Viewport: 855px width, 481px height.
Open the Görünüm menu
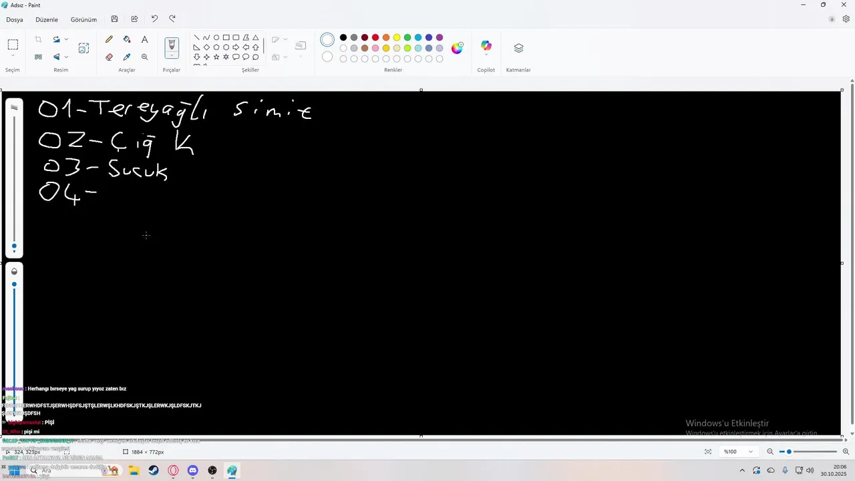click(x=83, y=19)
